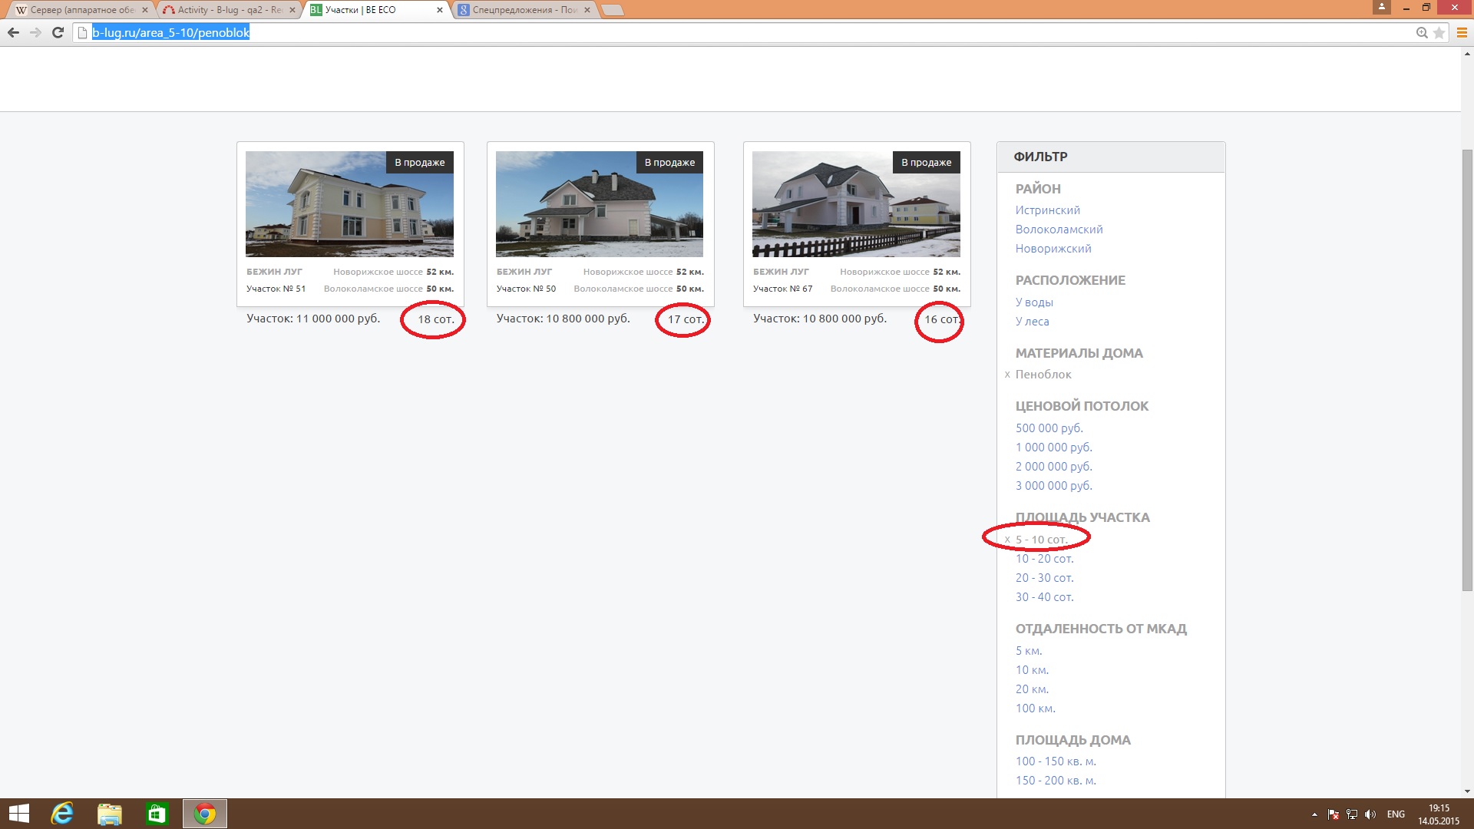Screen dimensions: 1474x829
Task: Click the zoom magnifier icon in address bar
Action: coord(1422,32)
